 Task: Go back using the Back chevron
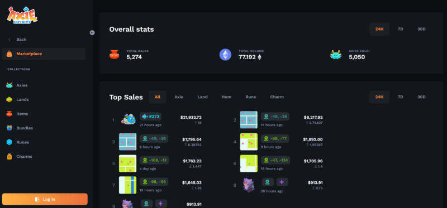9,40
